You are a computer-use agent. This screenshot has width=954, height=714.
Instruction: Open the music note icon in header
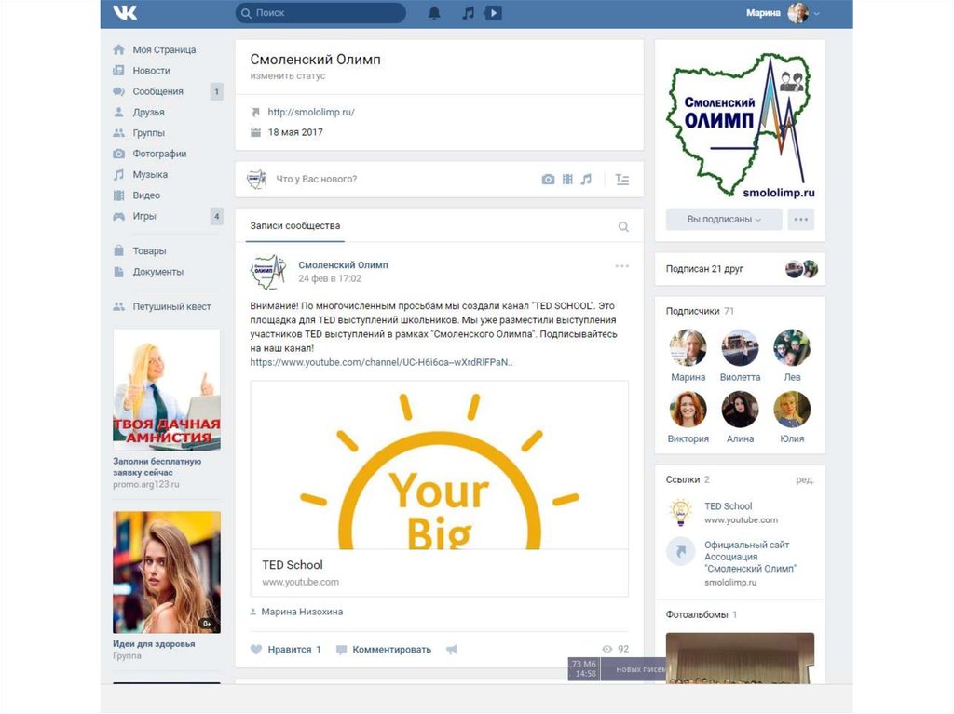point(469,13)
